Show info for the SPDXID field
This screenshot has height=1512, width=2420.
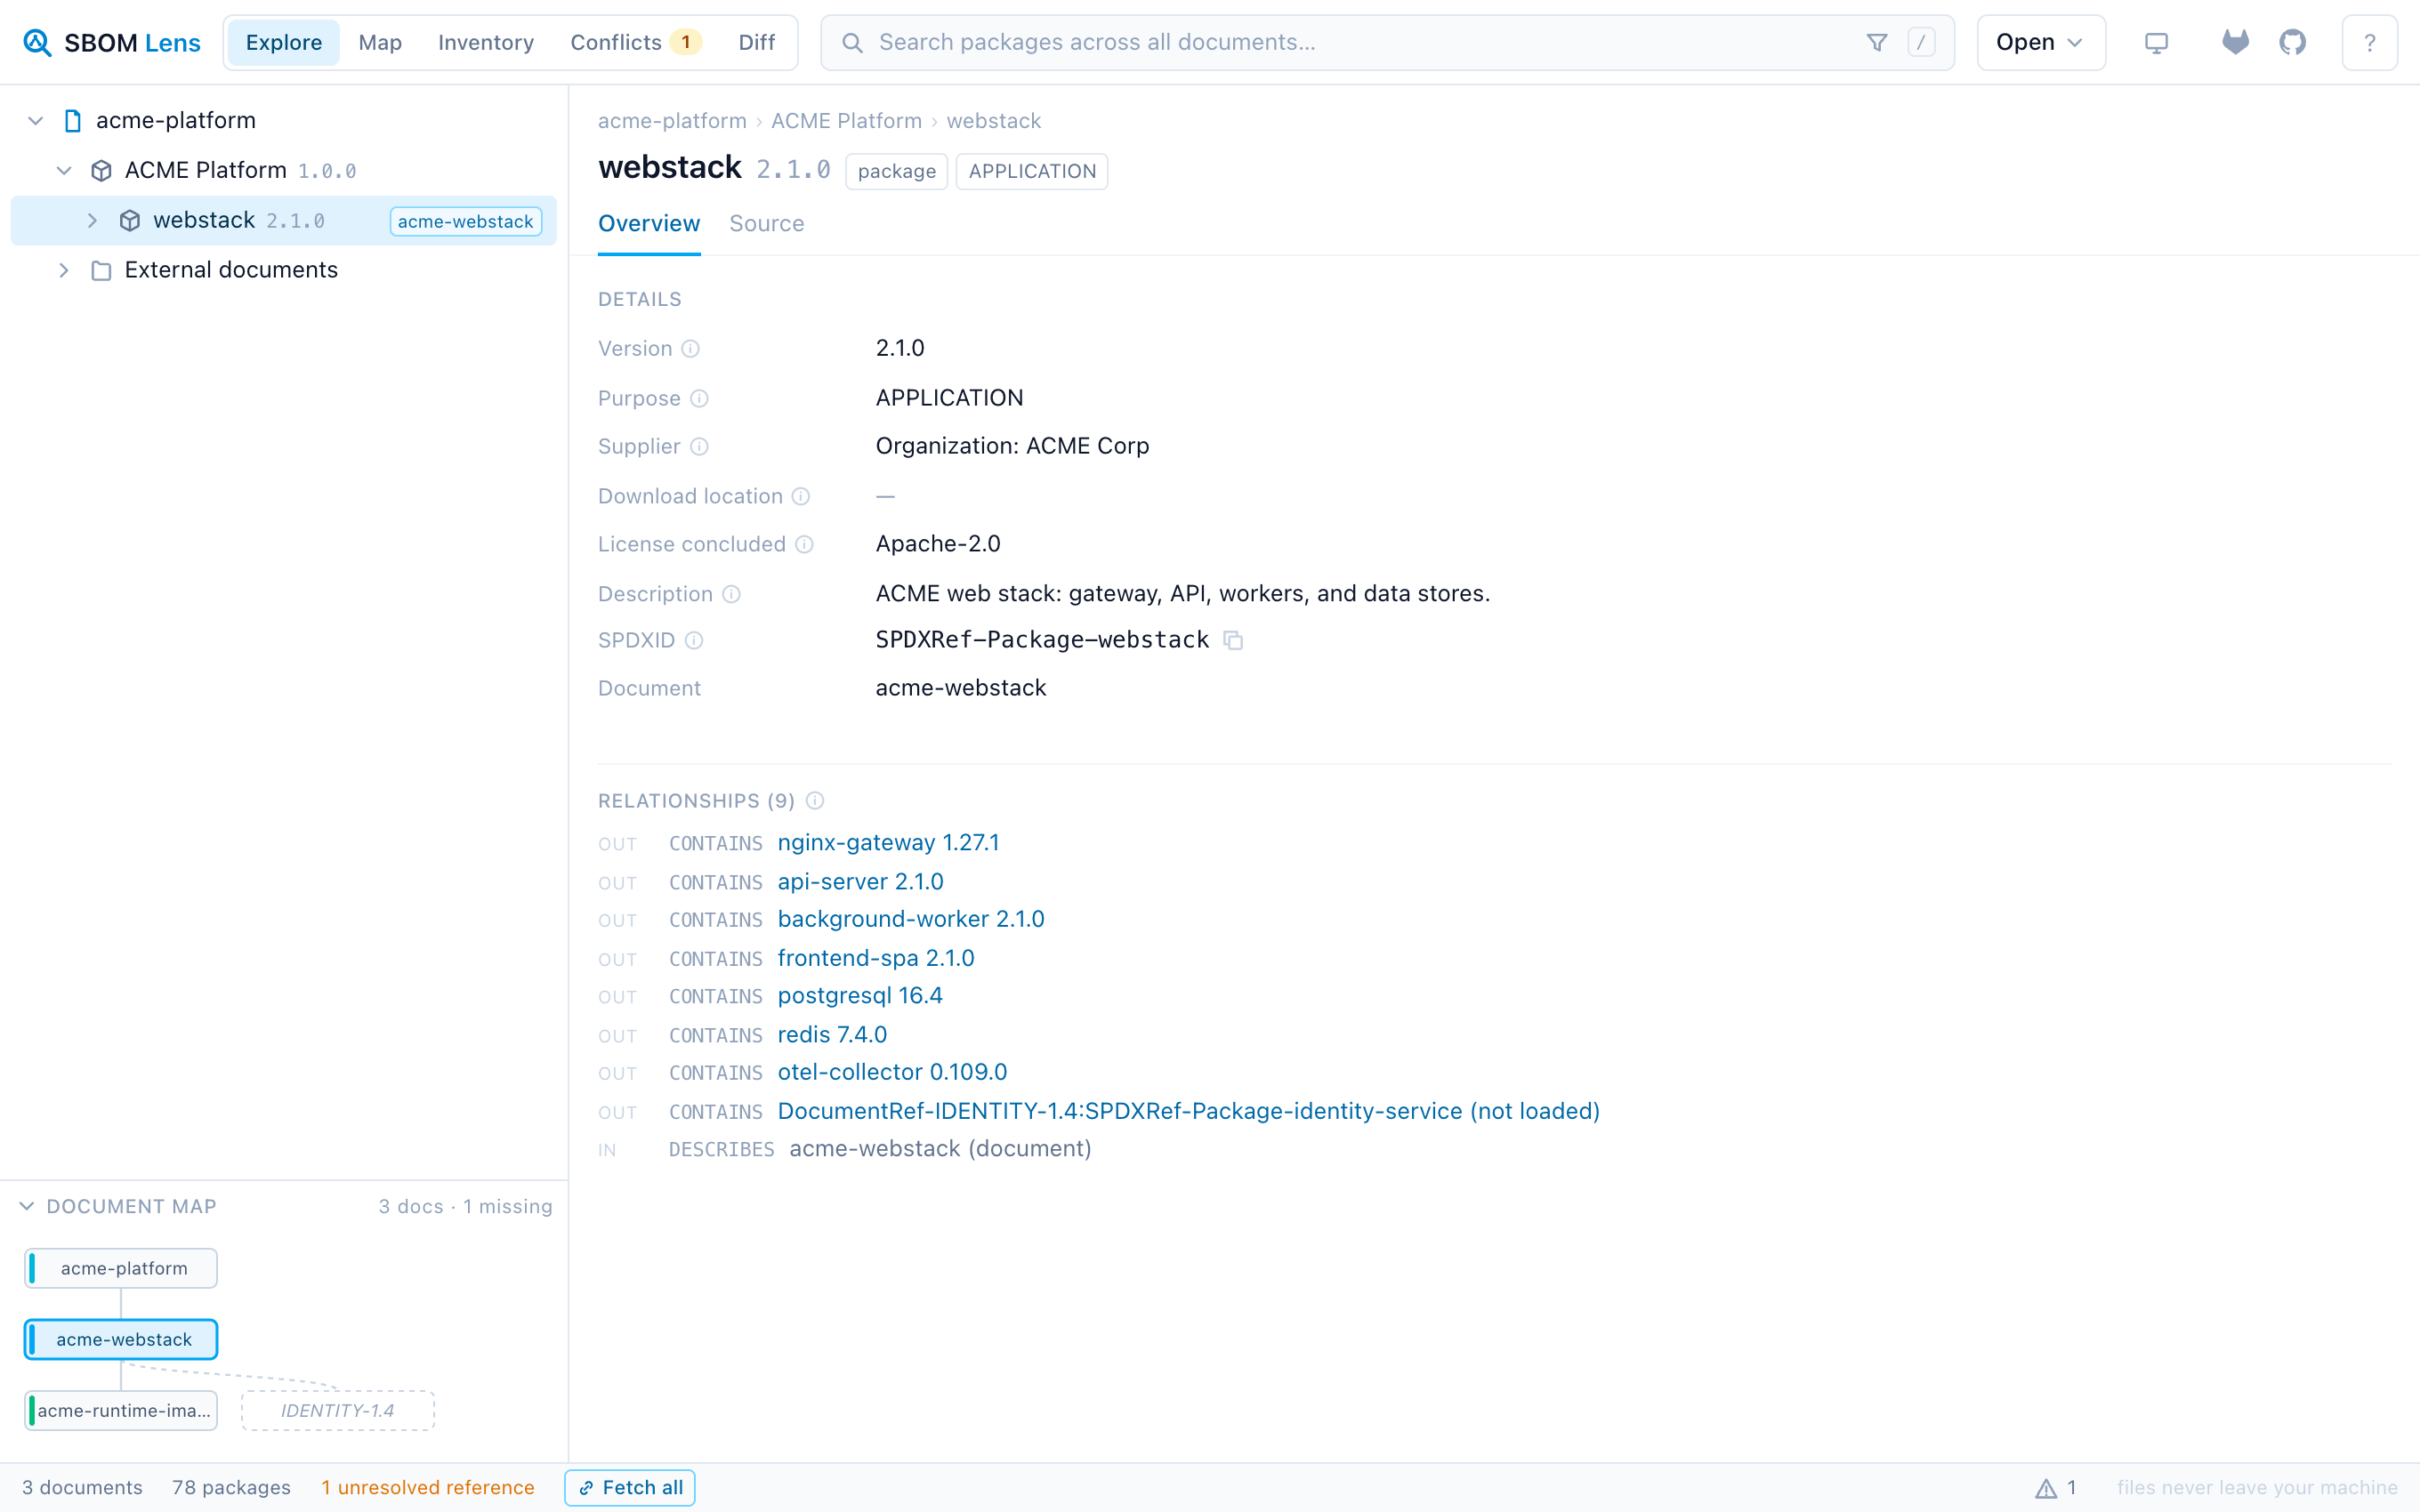pyautogui.click(x=694, y=641)
